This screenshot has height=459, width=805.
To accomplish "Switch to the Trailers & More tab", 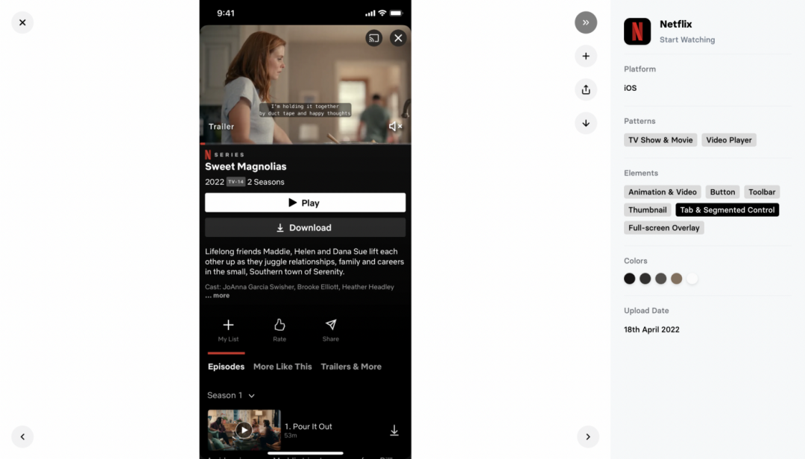I will (351, 367).
